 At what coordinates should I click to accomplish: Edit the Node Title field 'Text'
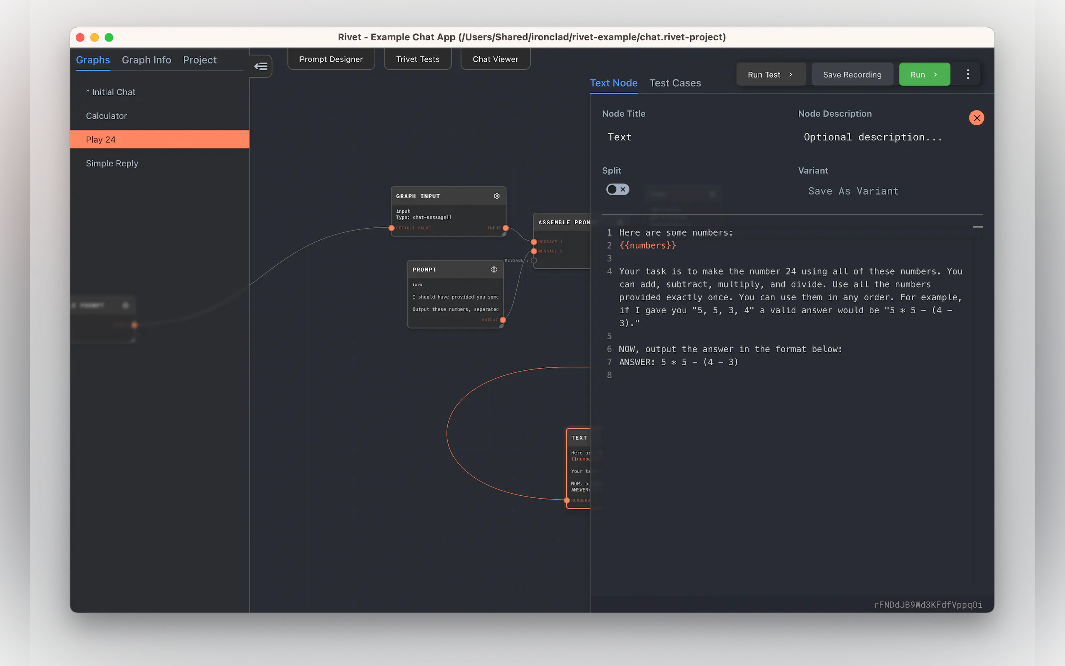point(694,137)
